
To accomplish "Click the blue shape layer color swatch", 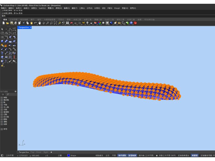I will click(x=69, y=155).
